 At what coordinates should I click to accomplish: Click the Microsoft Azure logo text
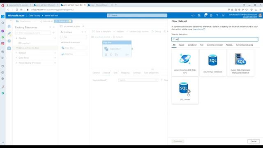[16, 16]
